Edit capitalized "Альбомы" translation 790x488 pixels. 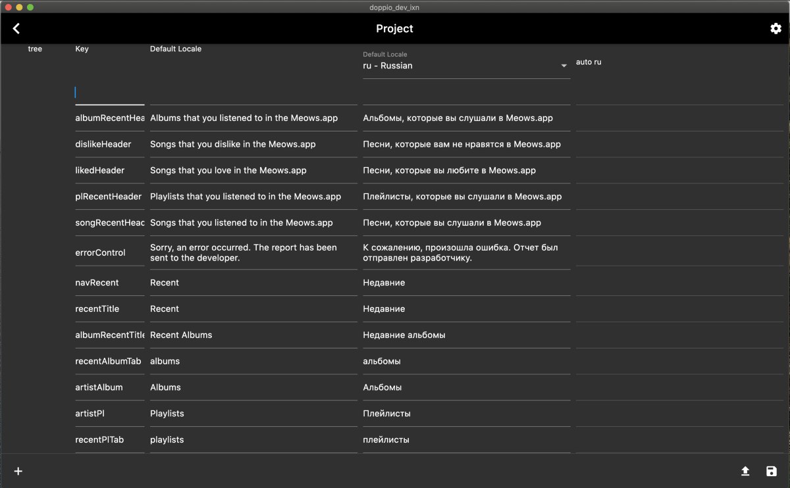tap(467, 388)
